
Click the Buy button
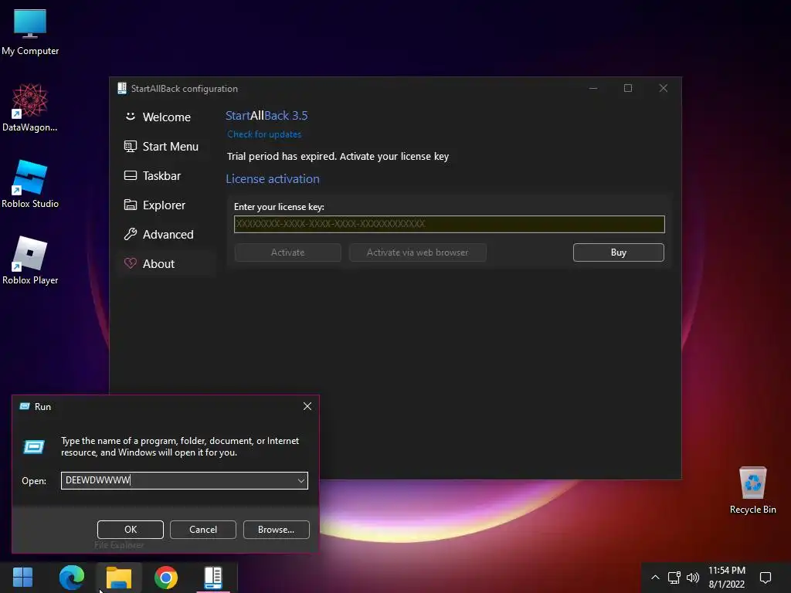click(x=619, y=252)
